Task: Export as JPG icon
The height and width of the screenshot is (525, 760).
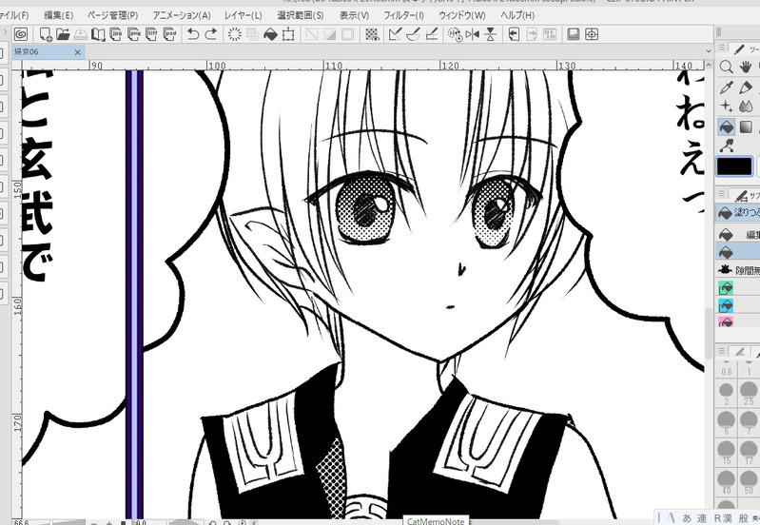Action: point(116,34)
